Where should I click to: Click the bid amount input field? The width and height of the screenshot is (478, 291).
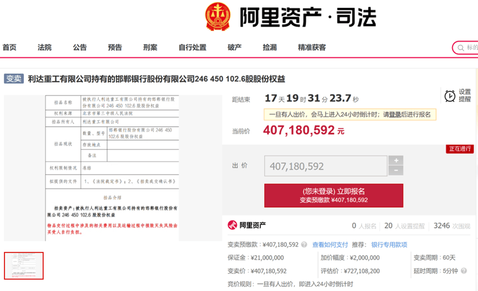pos(325,166)
